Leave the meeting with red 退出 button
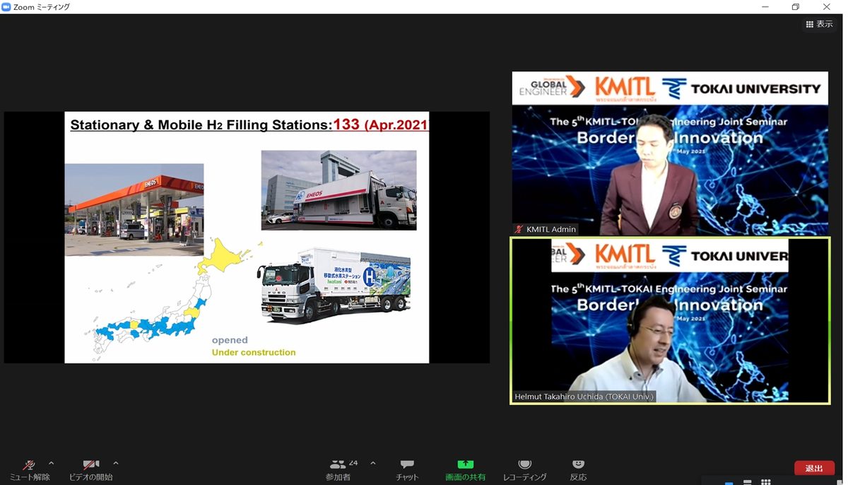The height and width of the screenshot is (485, 848). [x=814, y=469]
